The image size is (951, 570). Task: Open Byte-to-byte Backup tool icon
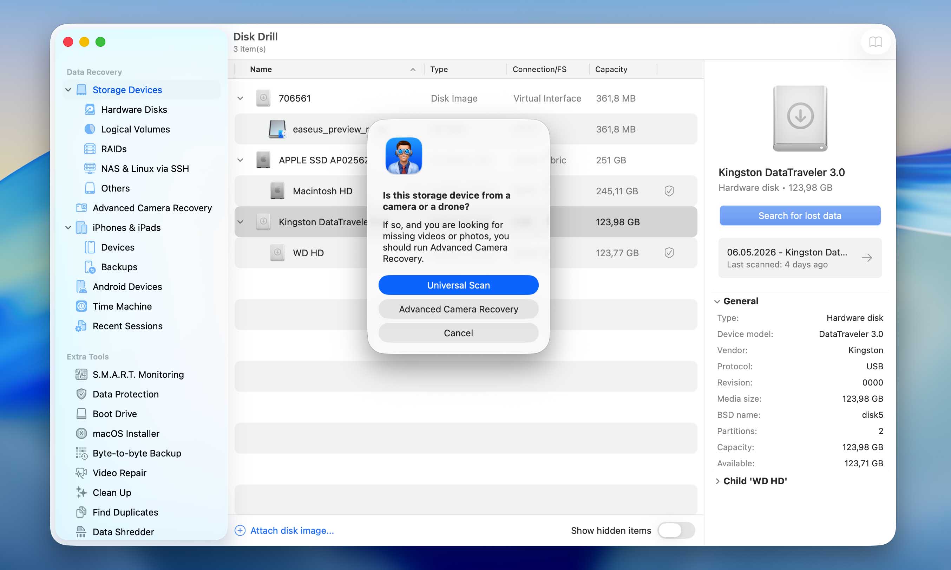click(81, 453)
